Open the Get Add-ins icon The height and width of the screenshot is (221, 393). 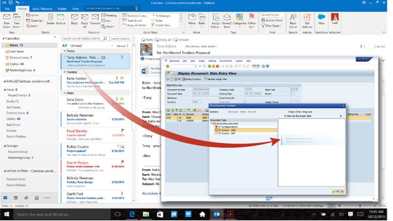click(307, 17)
